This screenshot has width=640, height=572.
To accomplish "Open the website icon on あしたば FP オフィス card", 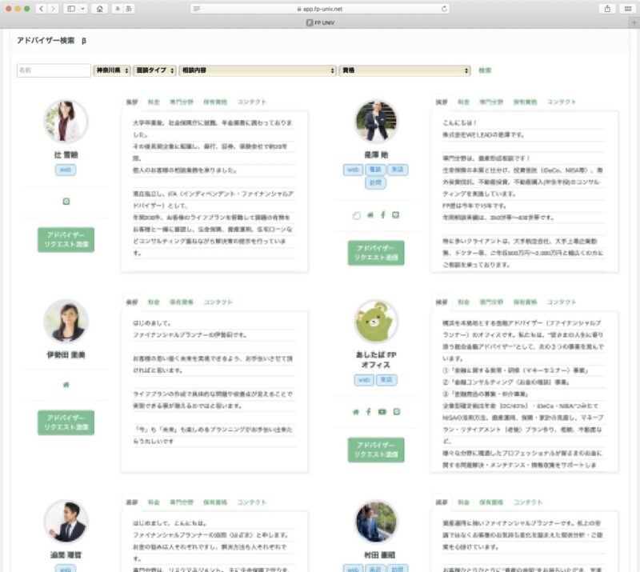I will click(356, 412).
